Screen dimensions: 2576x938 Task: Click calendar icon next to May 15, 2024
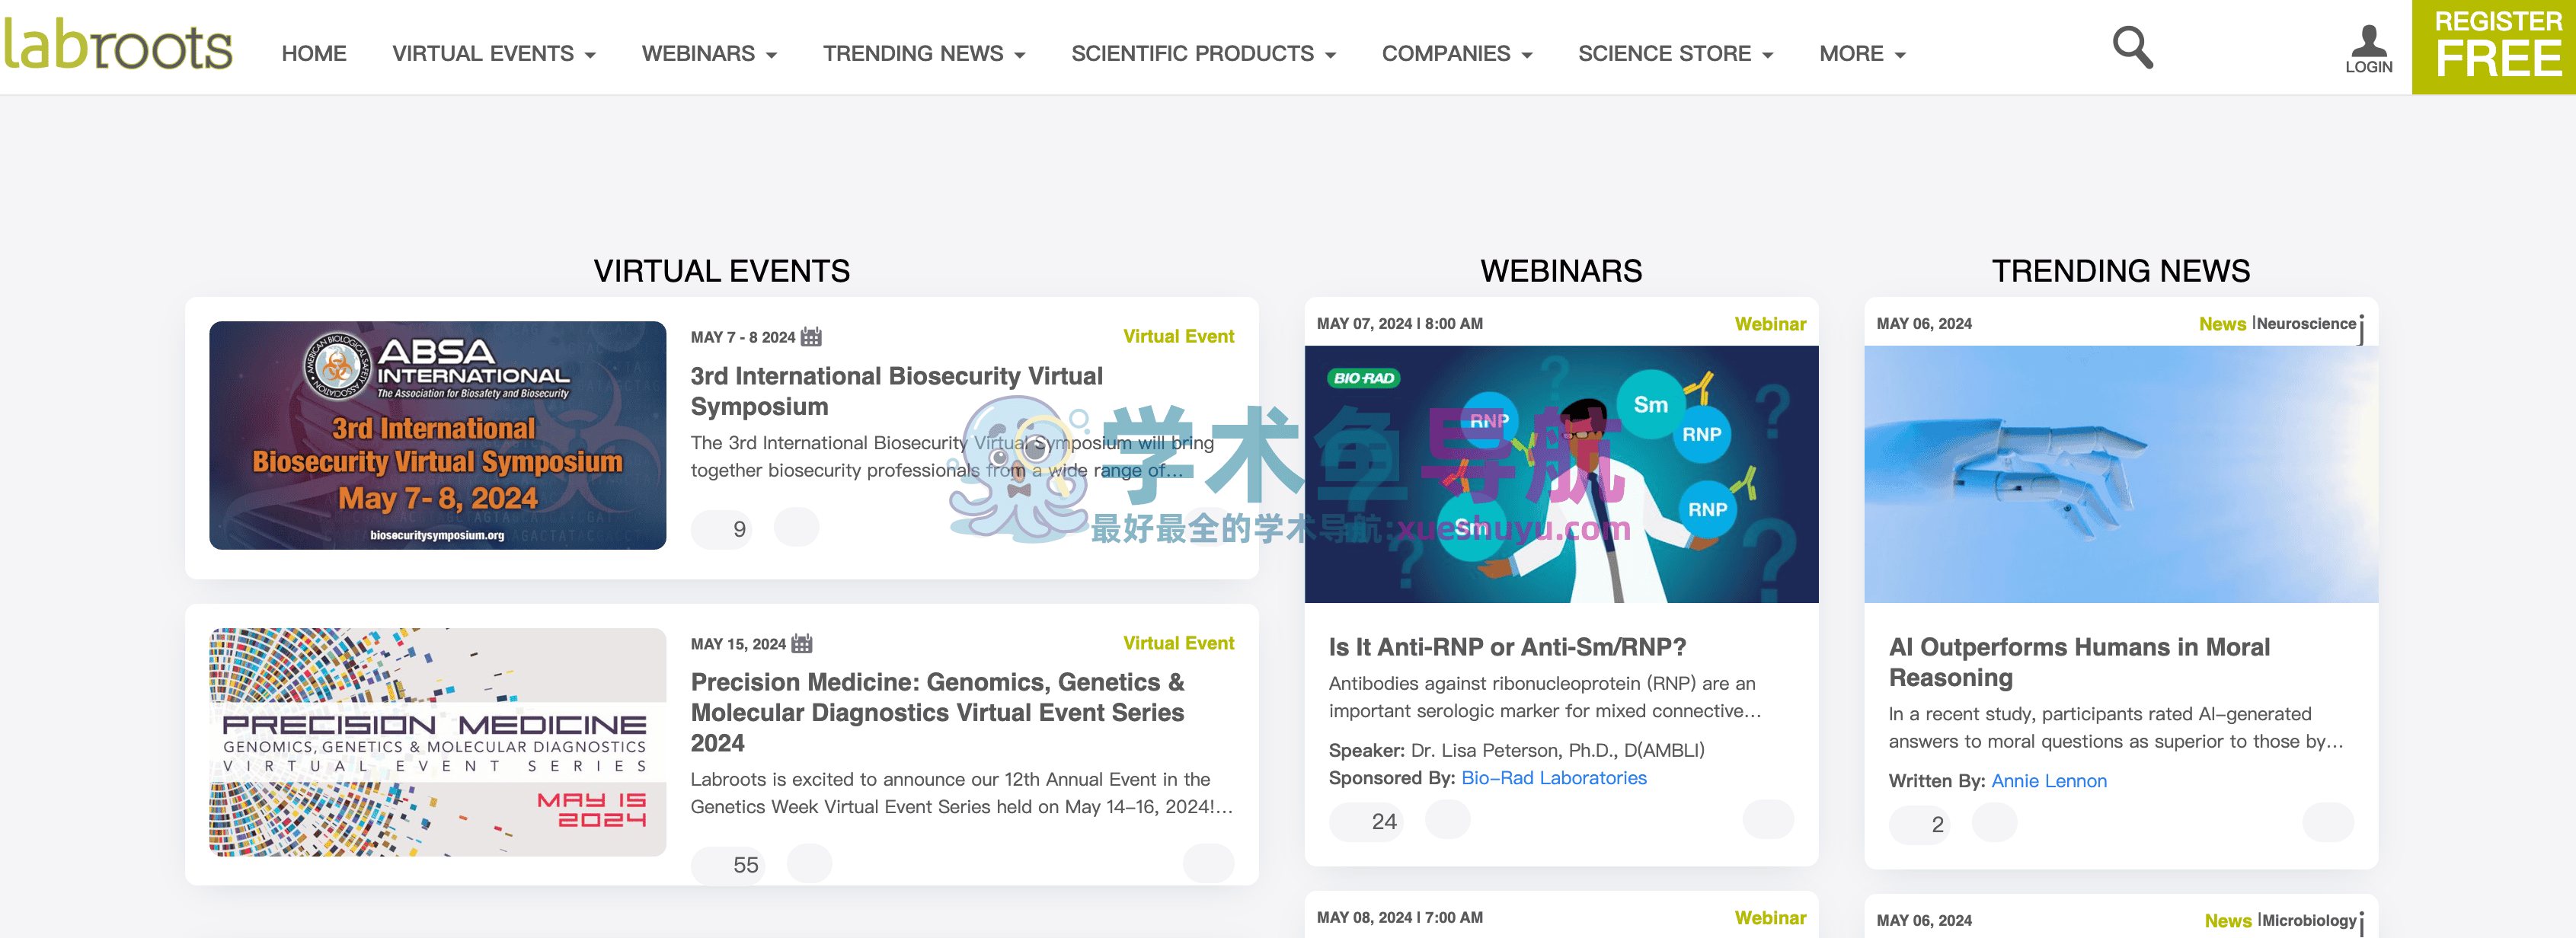point(802,643)
